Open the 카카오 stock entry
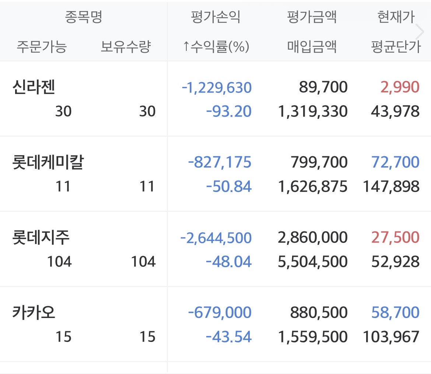 click(34, 313)
